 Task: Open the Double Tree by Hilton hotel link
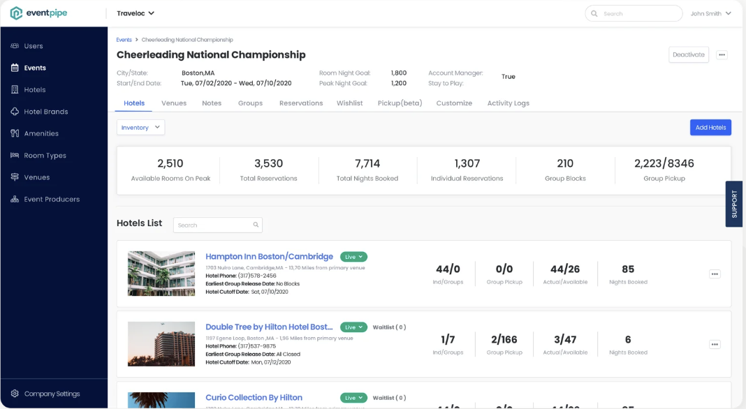point(269,327)
